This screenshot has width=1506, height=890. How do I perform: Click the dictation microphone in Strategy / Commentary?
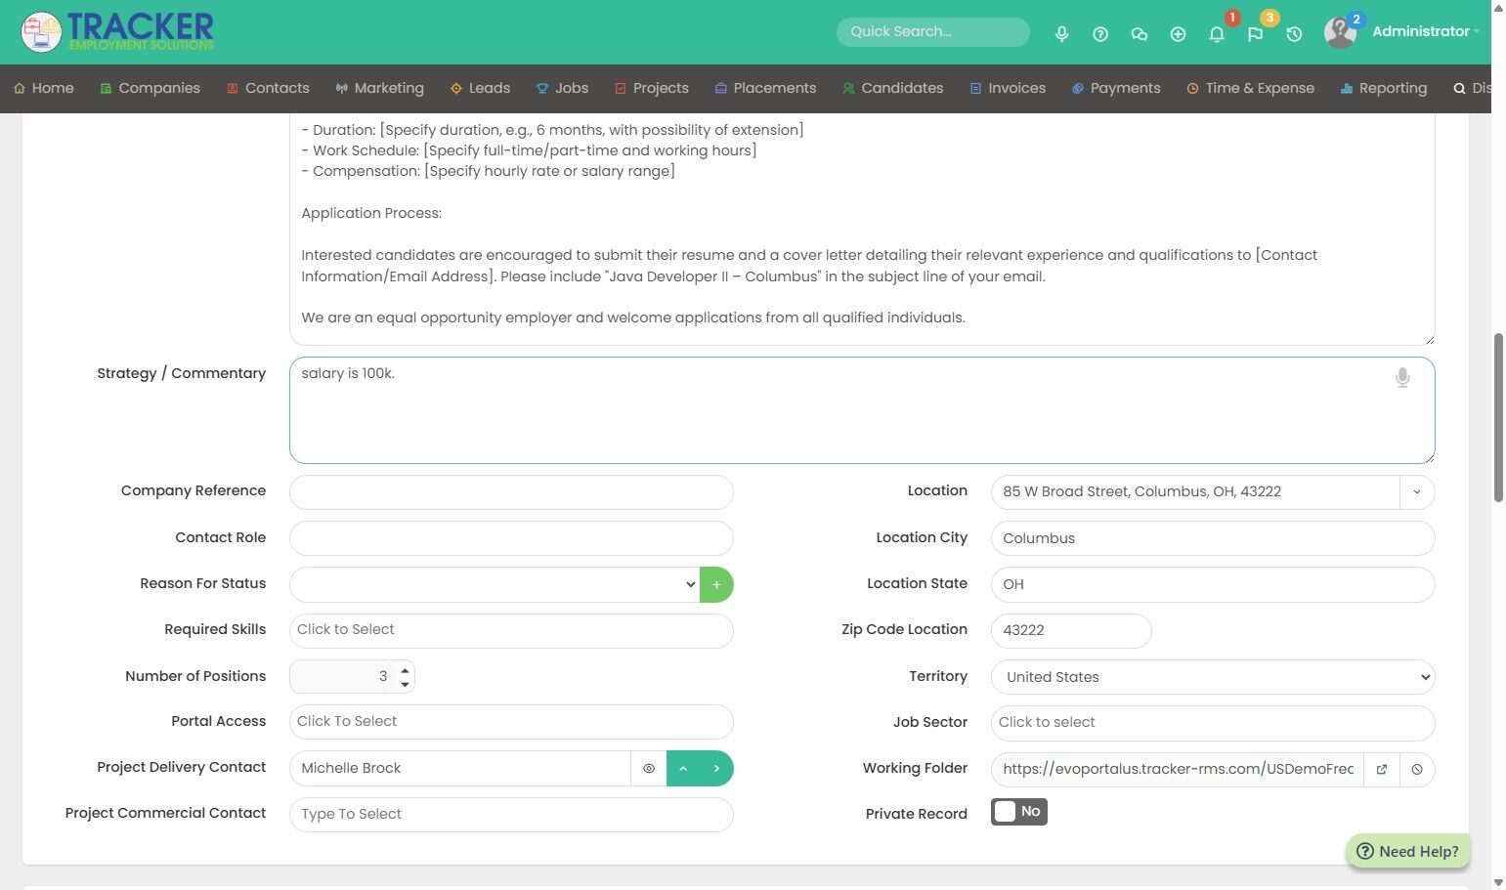coord(1402,378)
